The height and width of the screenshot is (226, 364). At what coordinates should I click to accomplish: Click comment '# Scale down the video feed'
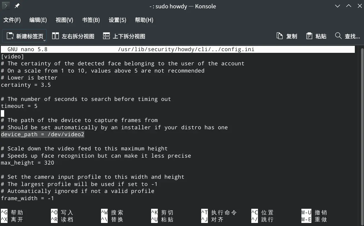(84, 148)
